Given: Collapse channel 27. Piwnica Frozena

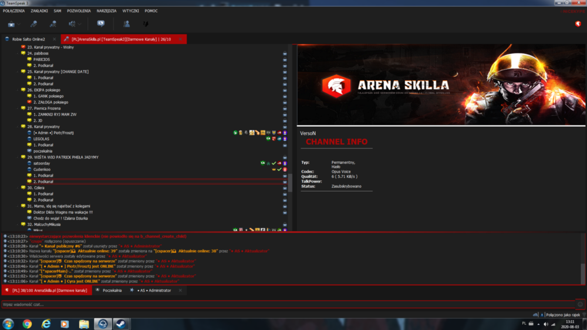Looking at the screenshot, I should pyautogui.click(x=18, y=108).
